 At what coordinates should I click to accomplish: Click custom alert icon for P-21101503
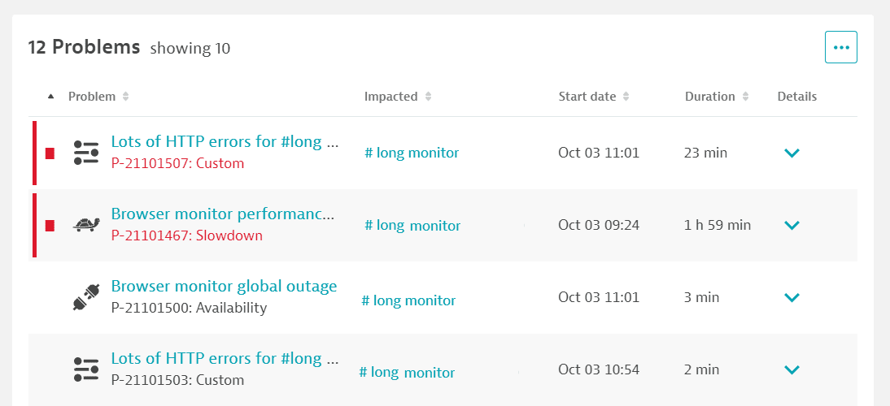(86, 369)
